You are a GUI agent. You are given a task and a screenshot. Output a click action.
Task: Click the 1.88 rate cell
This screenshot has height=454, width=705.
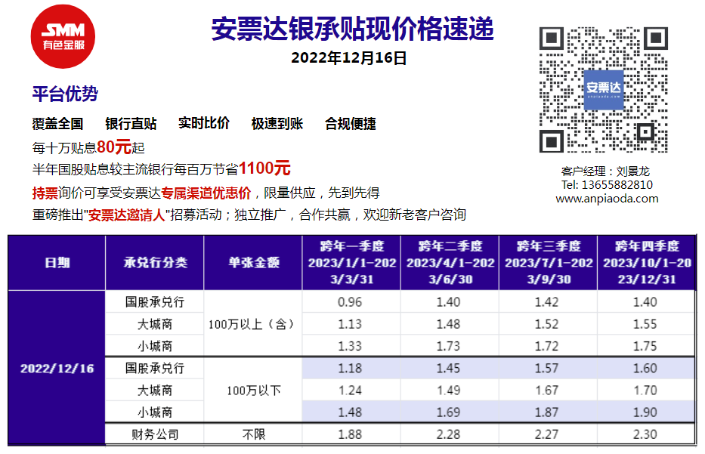pos(351,434)
